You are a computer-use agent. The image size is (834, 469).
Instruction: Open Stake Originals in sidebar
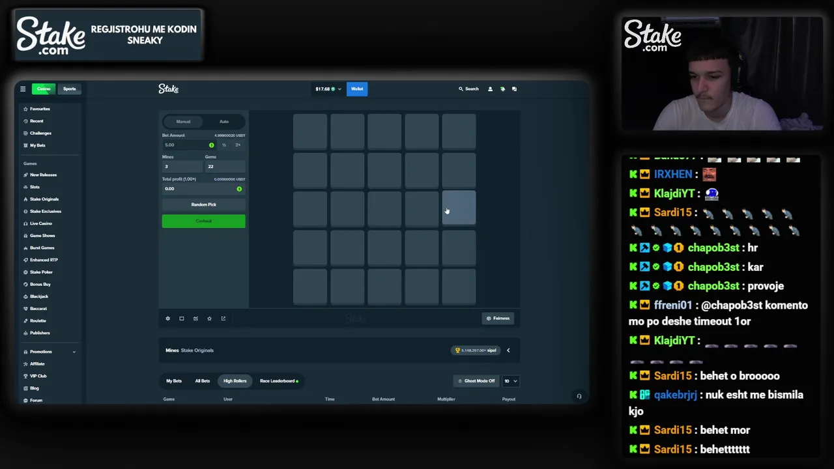coord(41,199)
